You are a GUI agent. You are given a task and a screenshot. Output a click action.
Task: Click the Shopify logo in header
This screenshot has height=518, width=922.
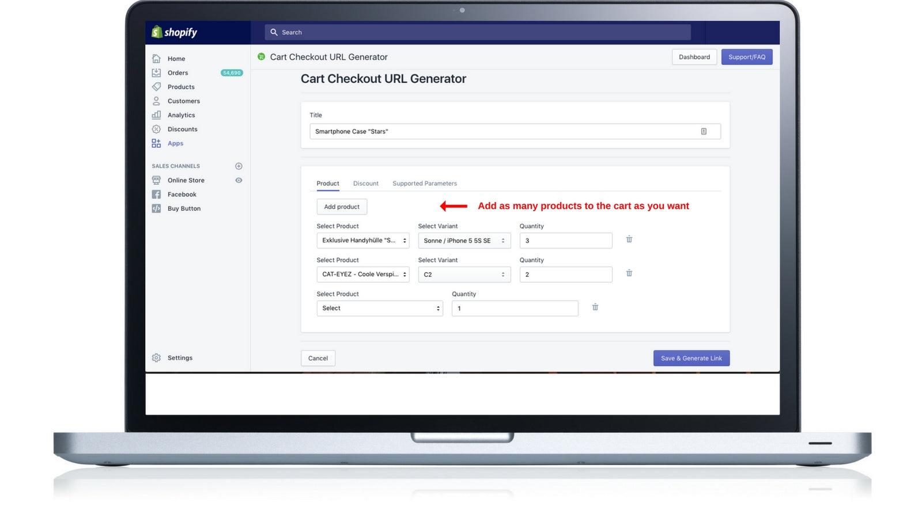[x=174, y=32]
